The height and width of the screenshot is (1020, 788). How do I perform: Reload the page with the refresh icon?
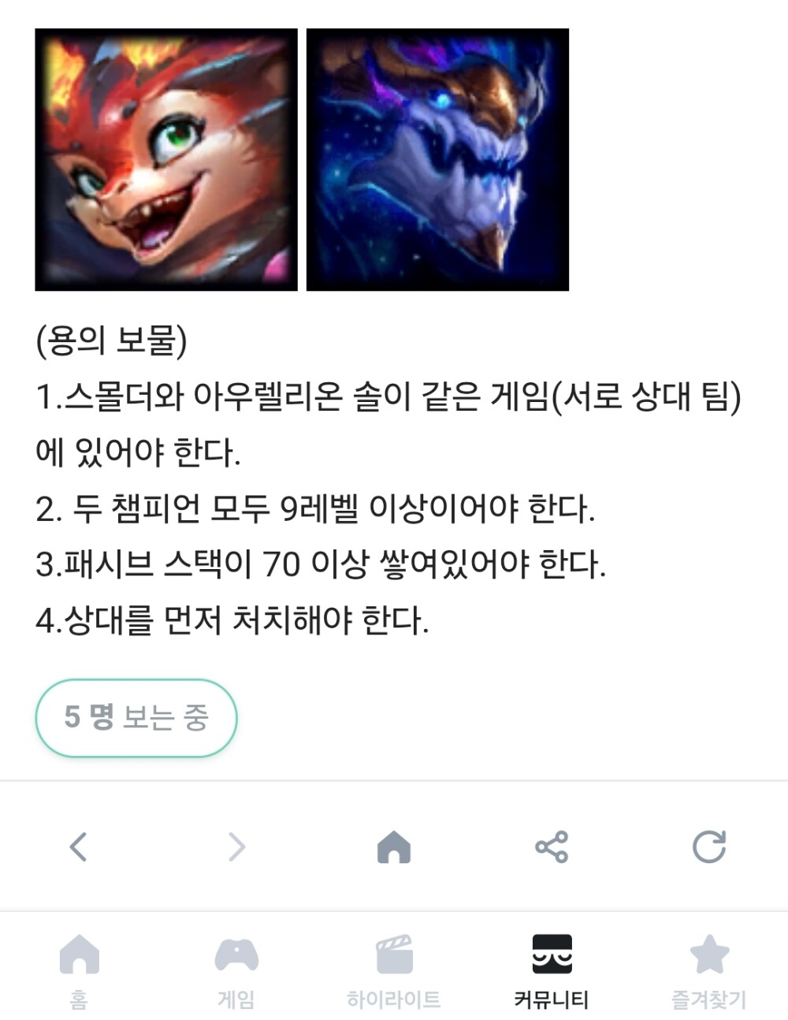click(x=709, y=847)
